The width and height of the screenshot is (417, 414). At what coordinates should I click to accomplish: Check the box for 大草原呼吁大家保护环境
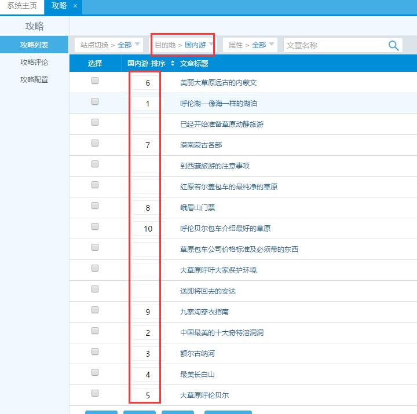(95, 268)
